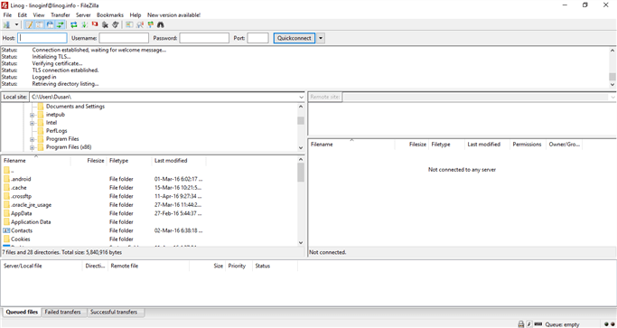Viewport: 617px width, 328px height.
Task: Focus the Password input field
Action: click(x=204, y=38)
